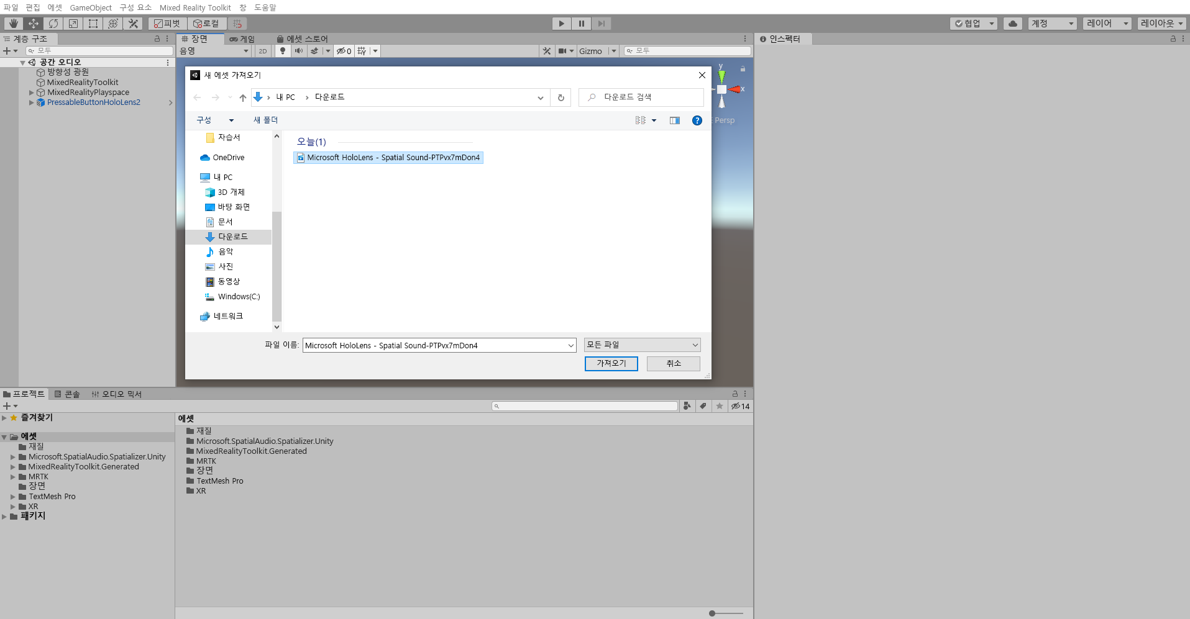Viewport: 1190px width, 619px height.
Task: Toggle preview pane icon in dialog
Action: 675,120
